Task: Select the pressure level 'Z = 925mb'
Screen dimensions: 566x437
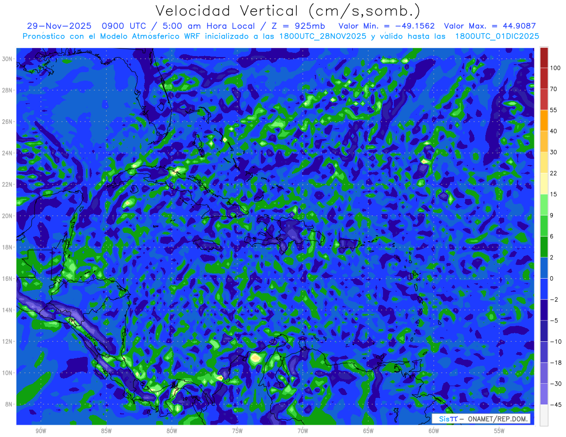Action: click(297, 26)
